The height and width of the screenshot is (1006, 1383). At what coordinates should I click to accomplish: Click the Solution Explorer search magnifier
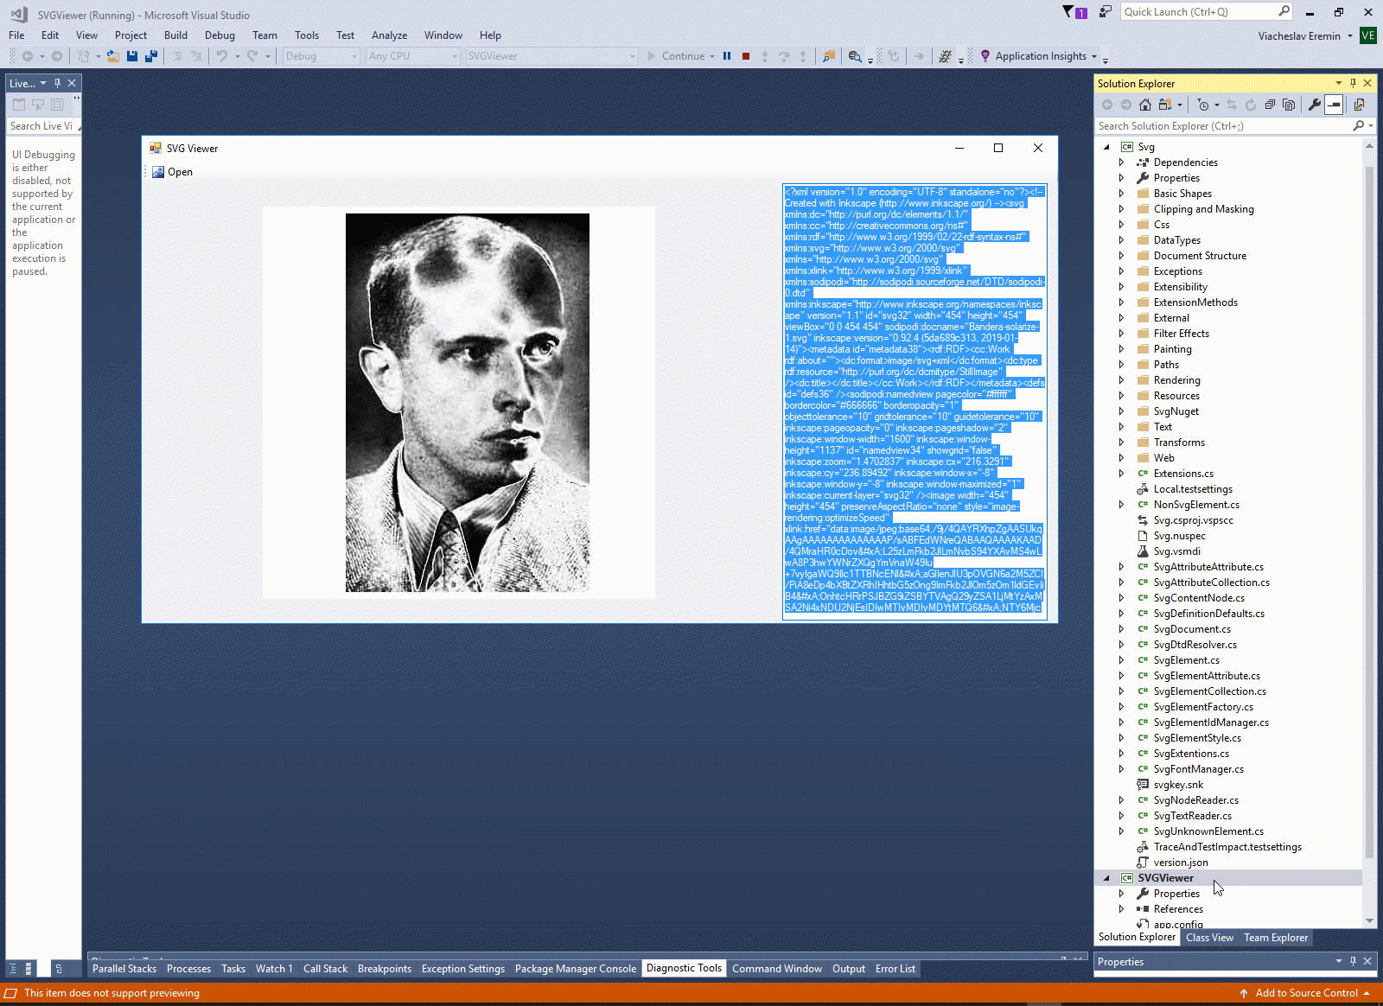click(x=1359, y=126)
